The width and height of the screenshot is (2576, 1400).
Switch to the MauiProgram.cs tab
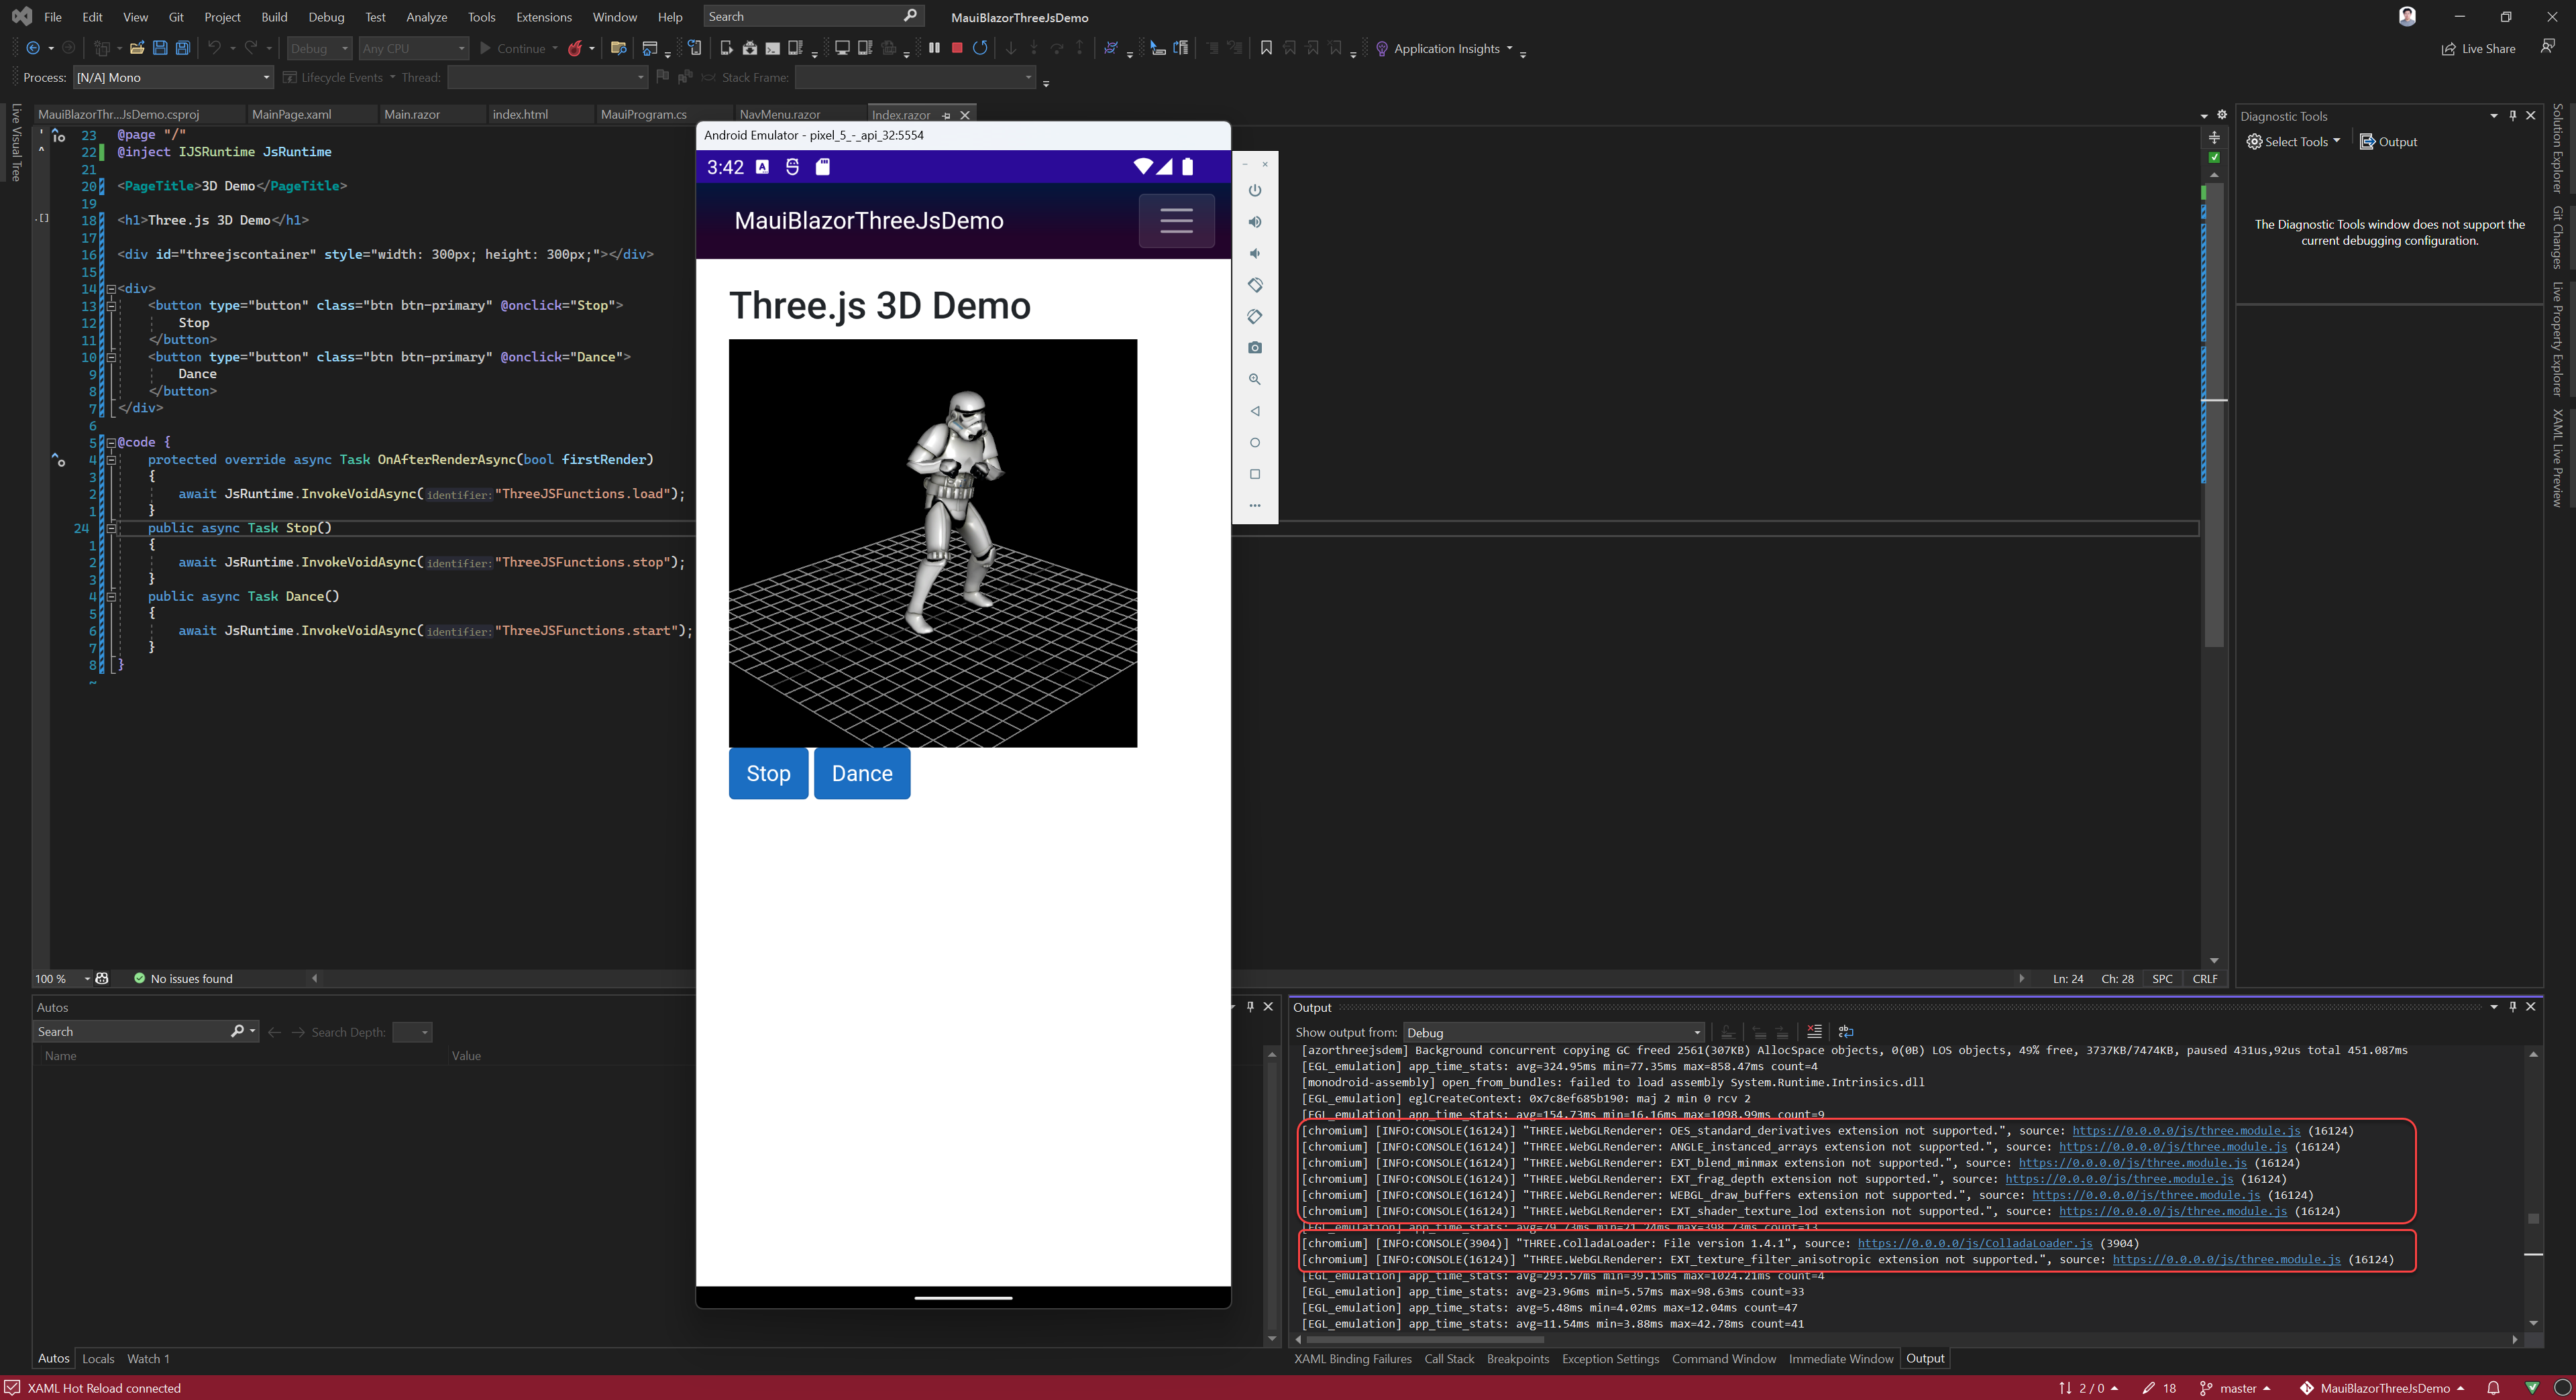tap(643, 114)
